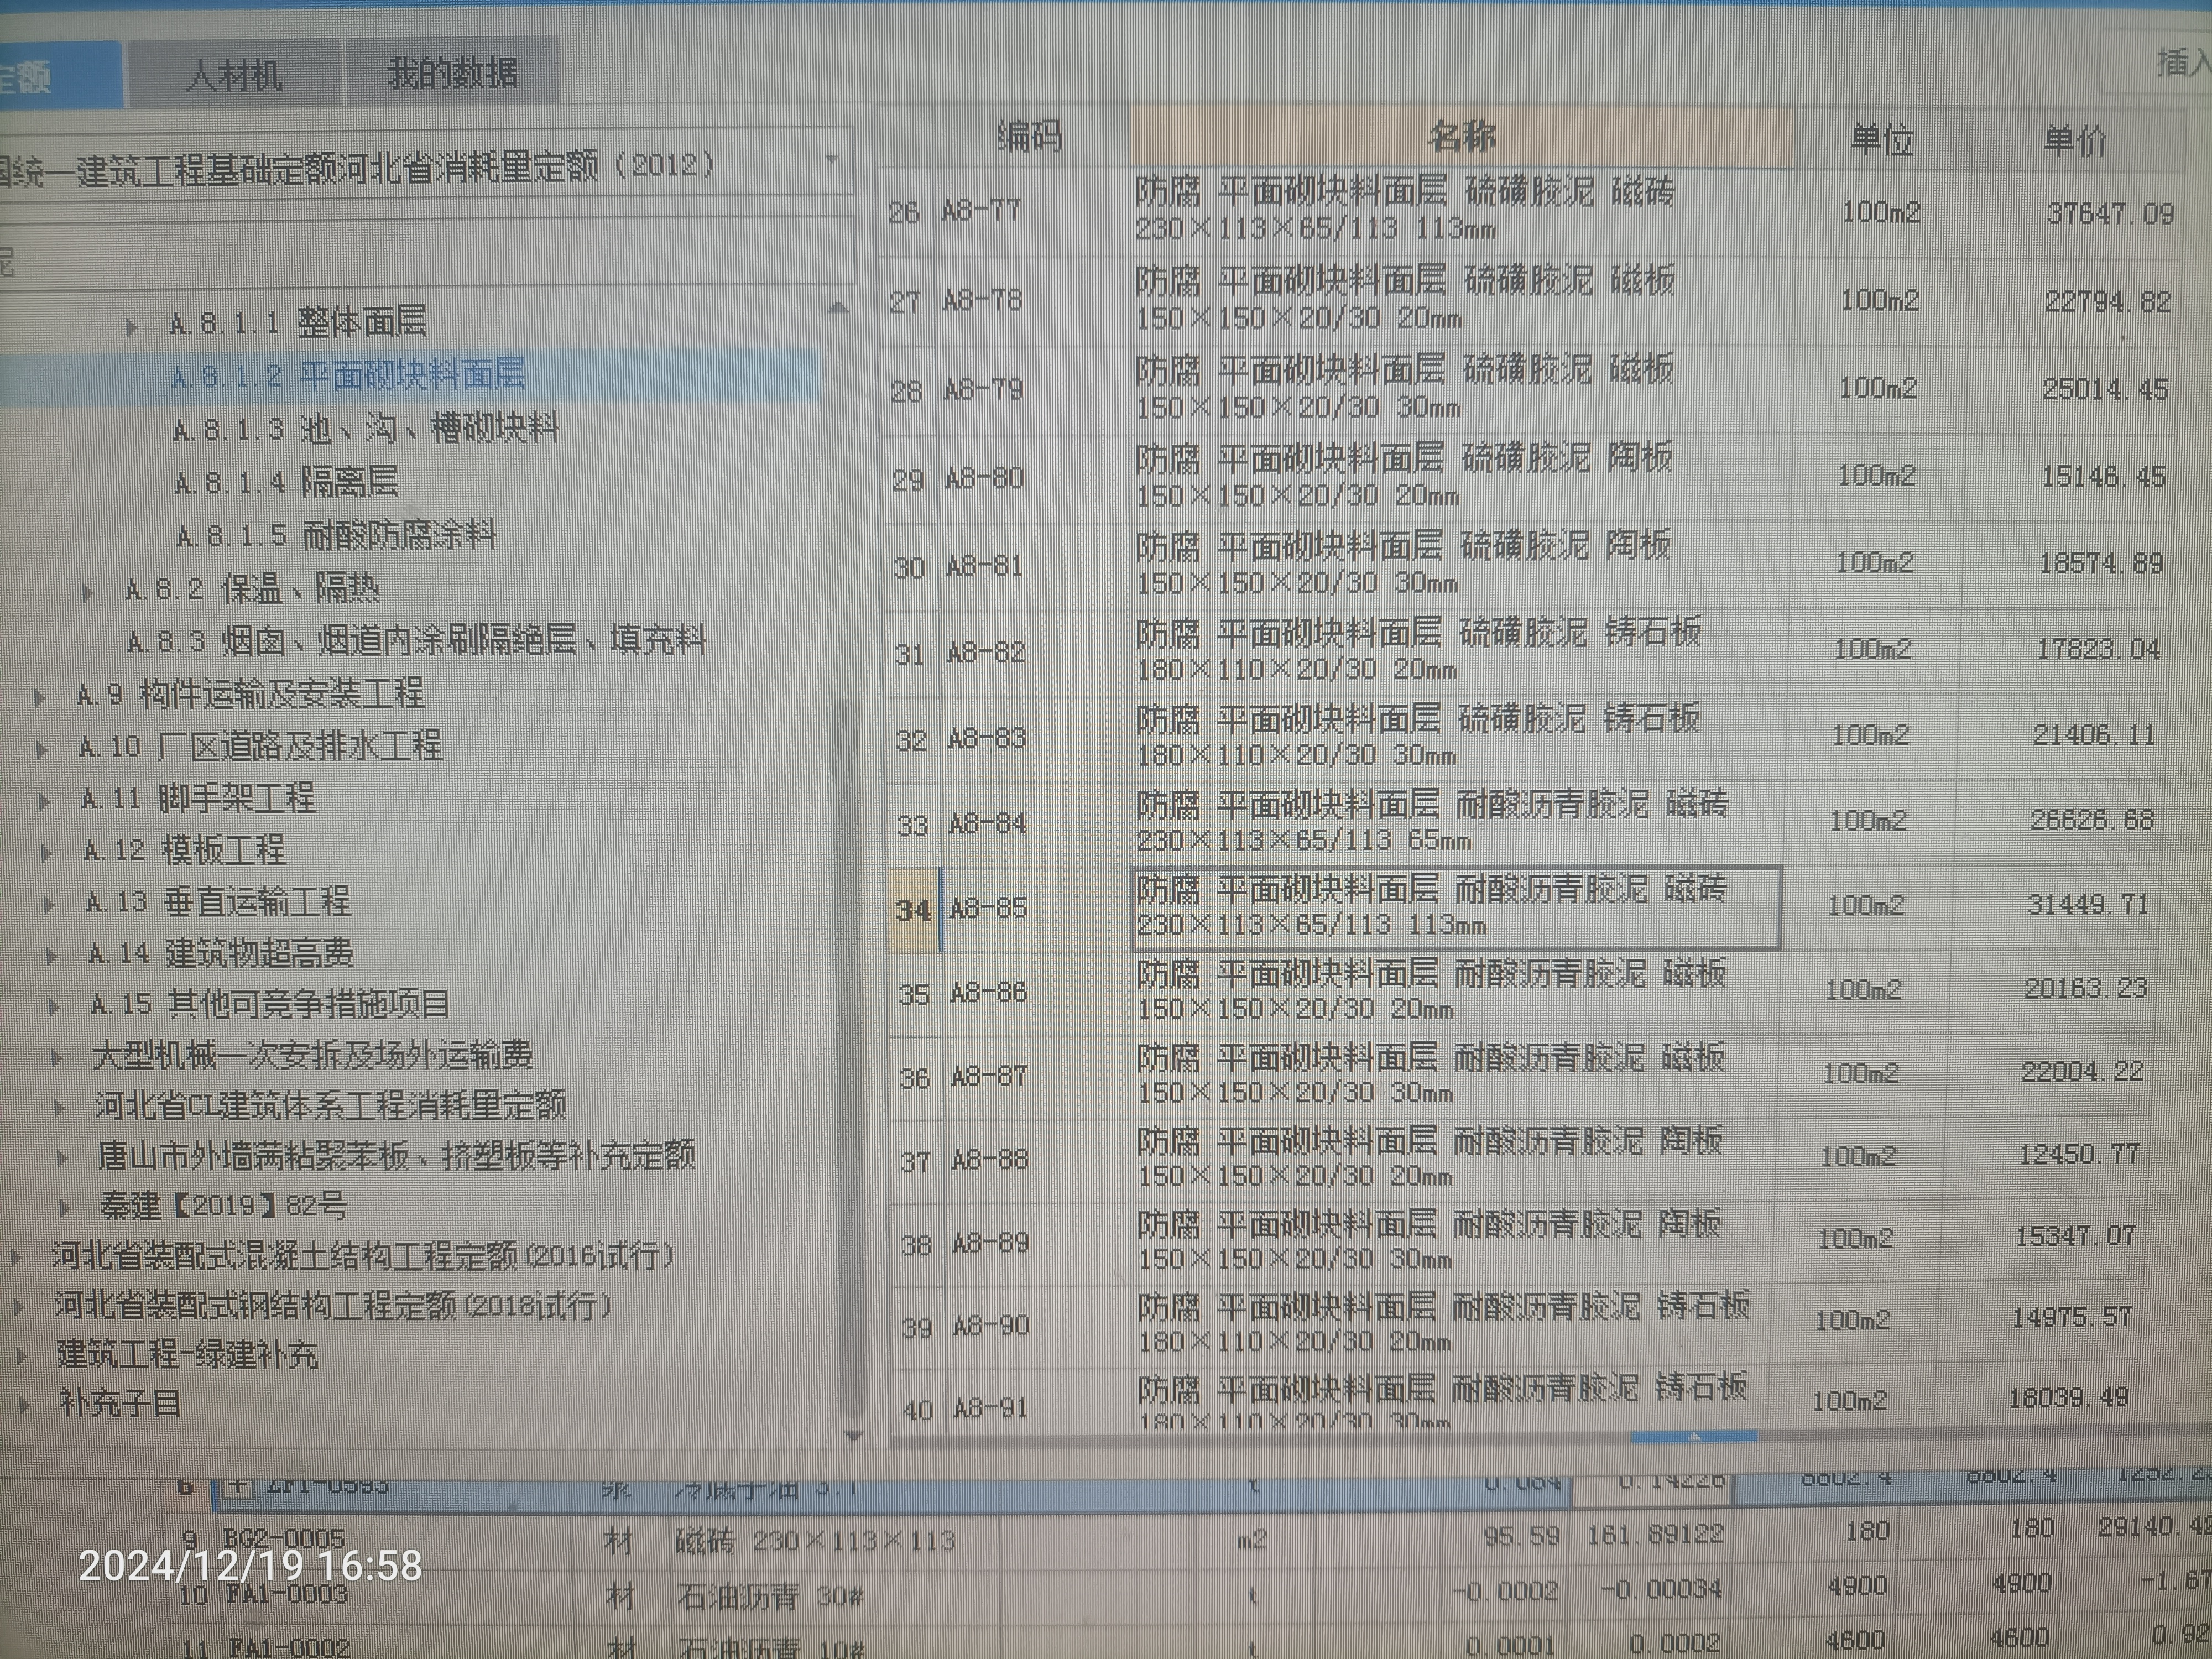The image size is (2212, 1659).
Task: Select A.8.3 烟囱、烟道内涂刷隔绝层、填充料
Action: (417, 640)
